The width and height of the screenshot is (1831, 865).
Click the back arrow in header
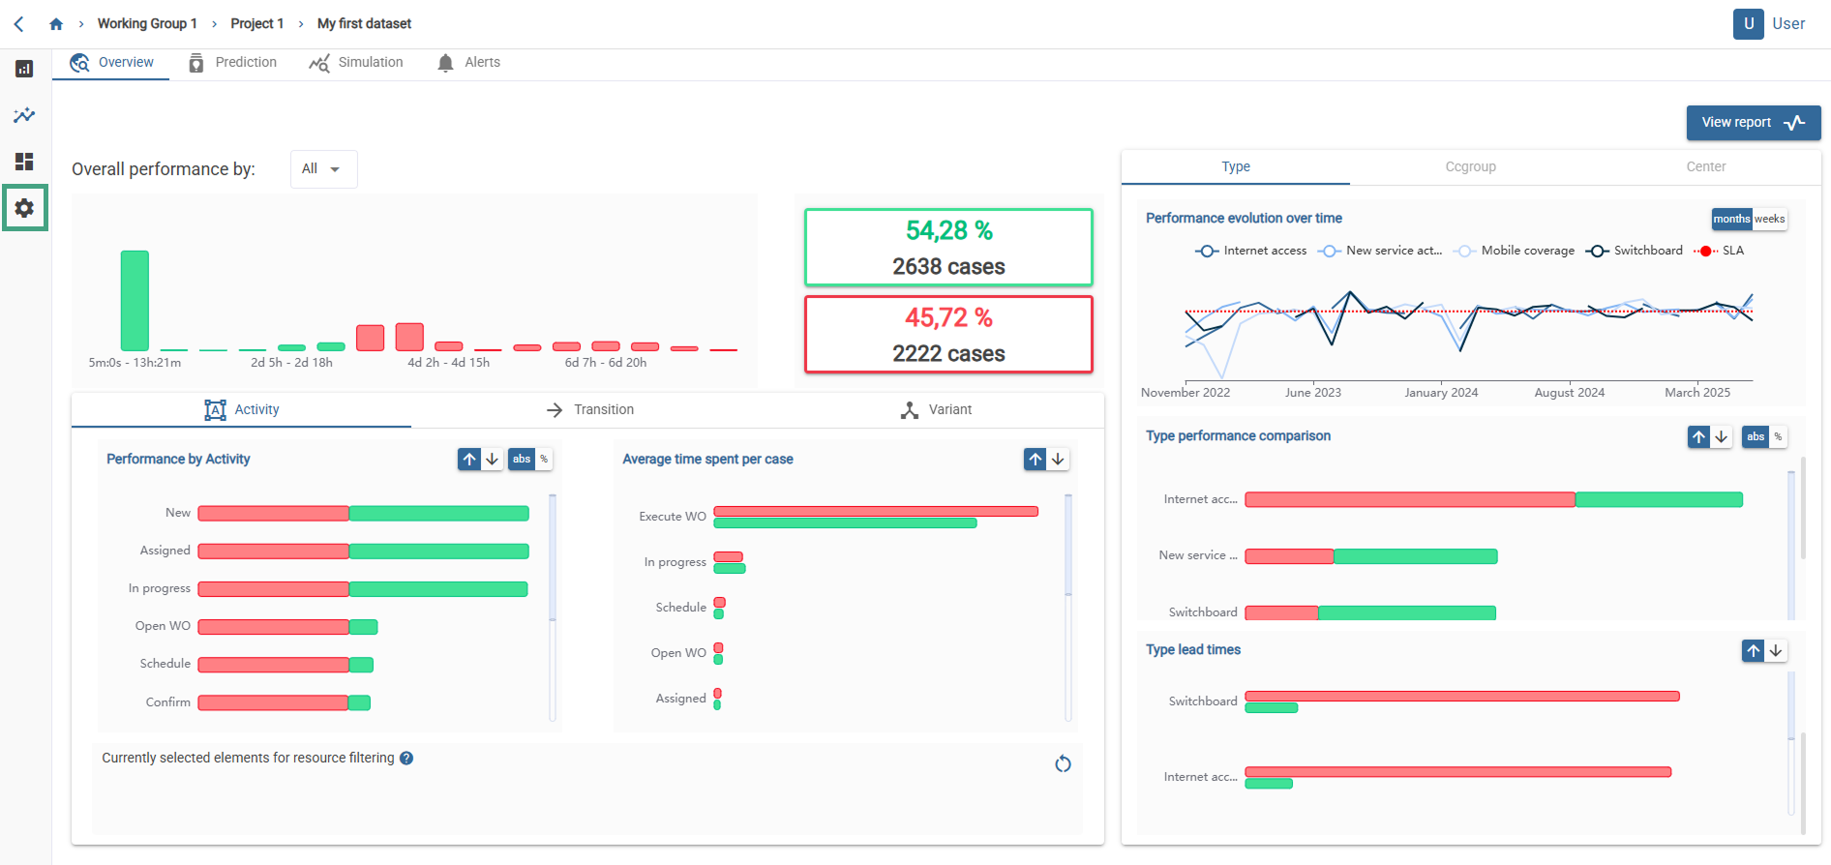pyautogui.click(x=19, y=24)
